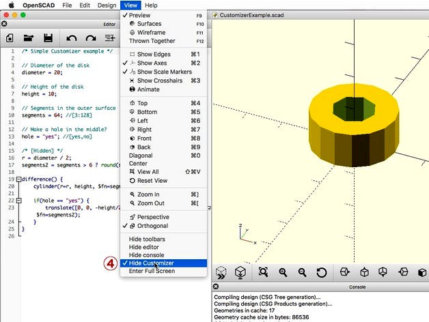Click the View All magnifier icon in viewport toolbar
The image size is (429, 322).
tap(264, 272)
